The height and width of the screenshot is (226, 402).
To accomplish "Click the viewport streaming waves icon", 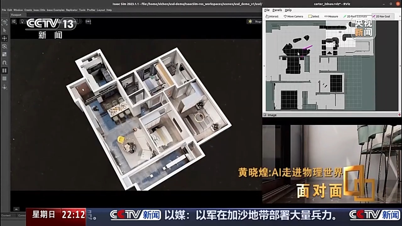I will pyautogui.click(x=88, y=21).
